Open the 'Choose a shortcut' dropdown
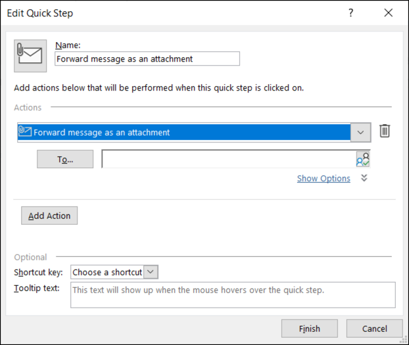Screen dimensions: 409x345 coord(151,272)
